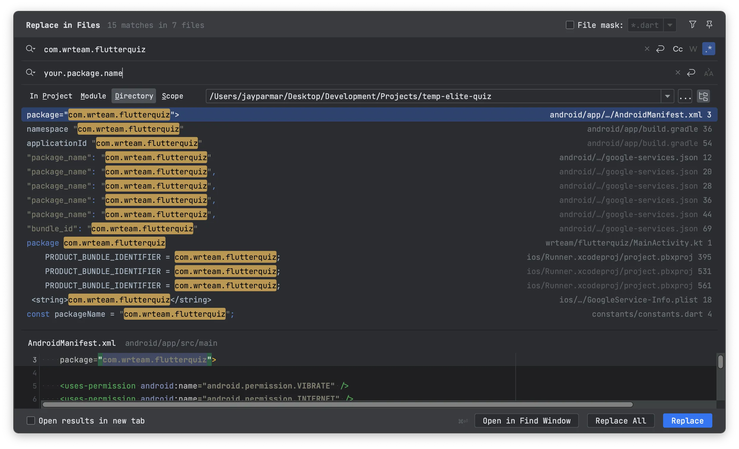Click the filter icon in the title bar
This screenshot has height=449, width=739.
(x=692, y=25)
